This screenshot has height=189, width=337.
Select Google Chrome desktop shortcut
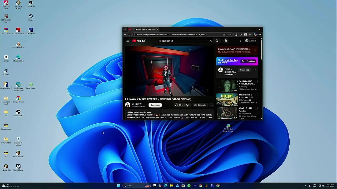(18, 99)
